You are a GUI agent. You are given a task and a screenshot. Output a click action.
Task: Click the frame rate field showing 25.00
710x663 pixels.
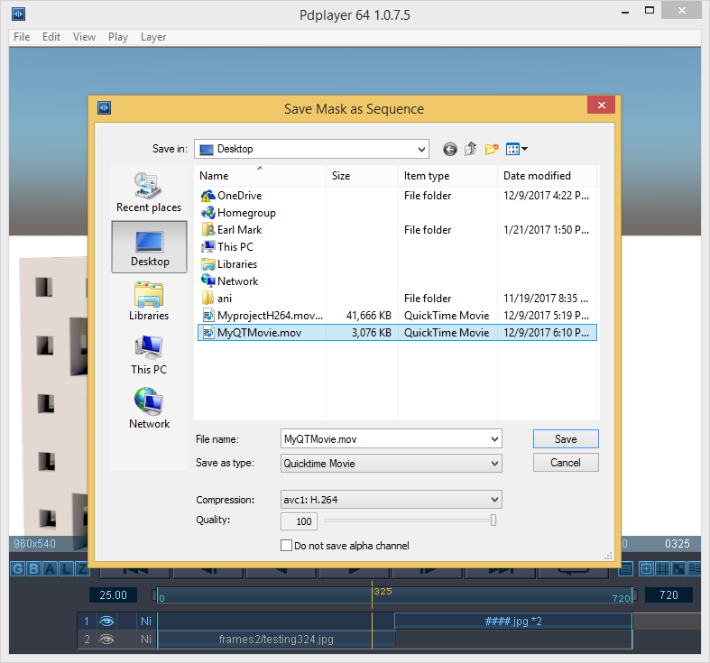click(x=113, y=595)
